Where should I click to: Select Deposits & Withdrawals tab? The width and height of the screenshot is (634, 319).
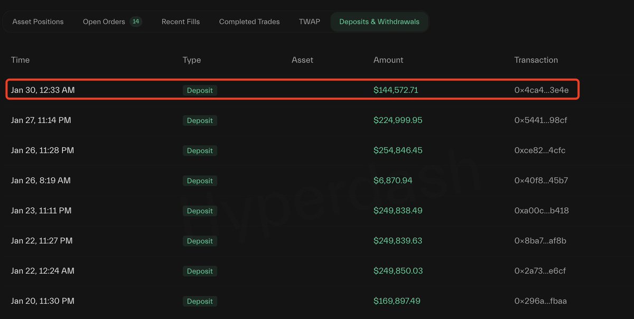pyautogui.click(x=379, y=22)
